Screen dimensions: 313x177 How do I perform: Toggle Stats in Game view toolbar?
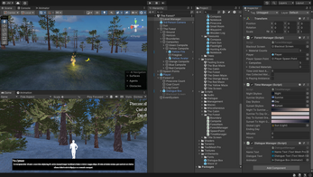(x=128, y=97)
